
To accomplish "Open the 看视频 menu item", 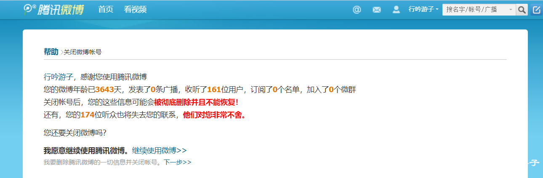I will point(136,9).
